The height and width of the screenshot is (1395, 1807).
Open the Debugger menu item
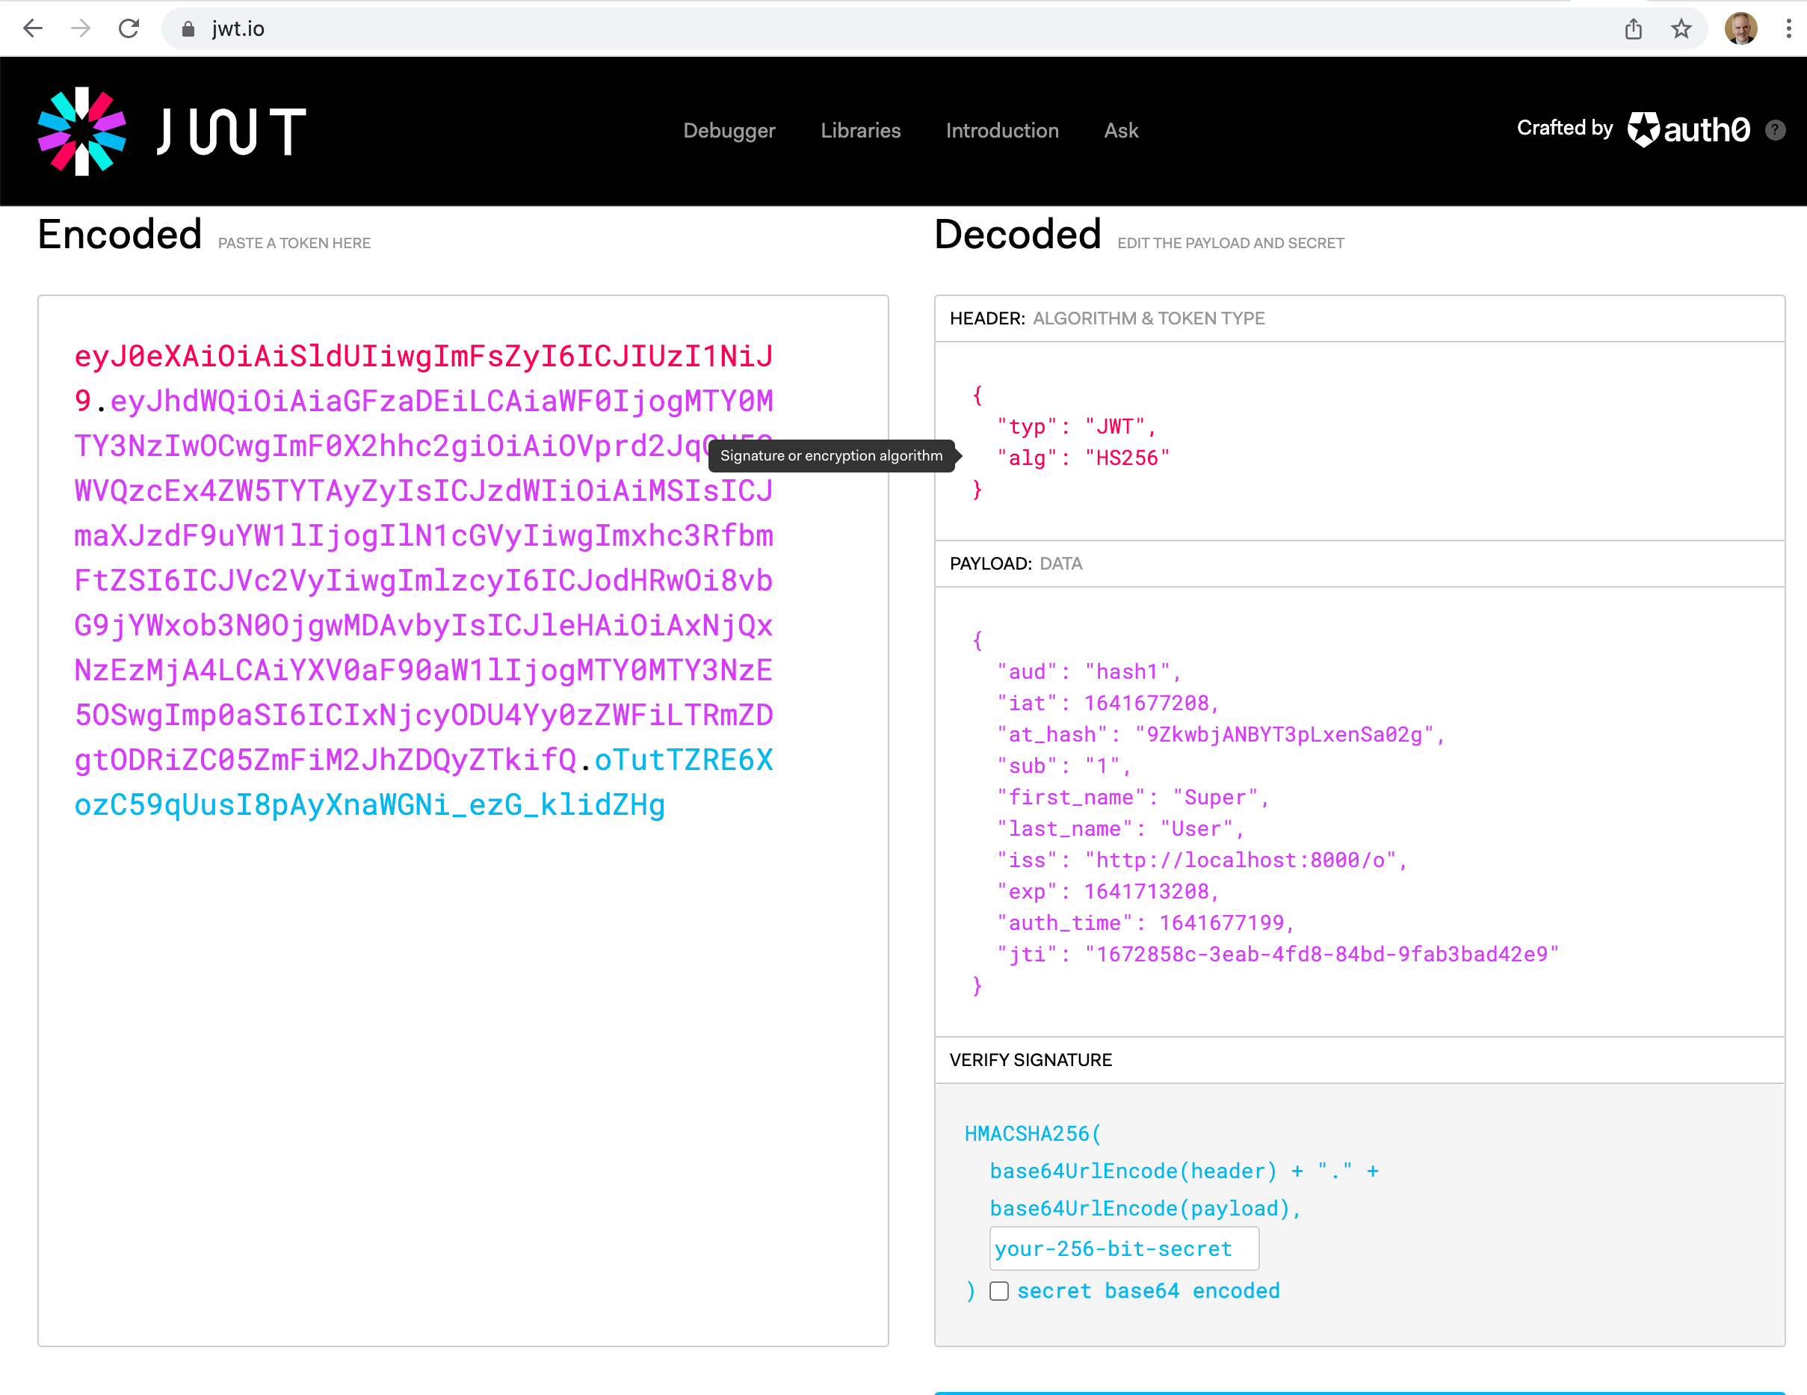coord(732,130)
